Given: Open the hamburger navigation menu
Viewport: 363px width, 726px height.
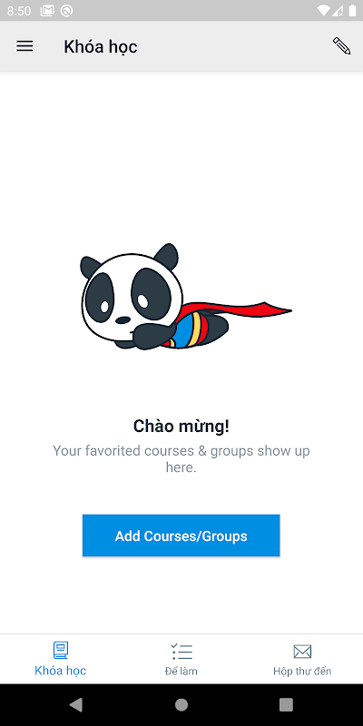Looking at the screenshot, I should coord(25,46).
